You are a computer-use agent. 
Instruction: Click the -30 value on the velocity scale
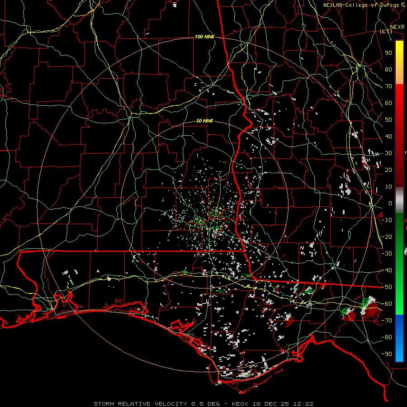(387, 254)
